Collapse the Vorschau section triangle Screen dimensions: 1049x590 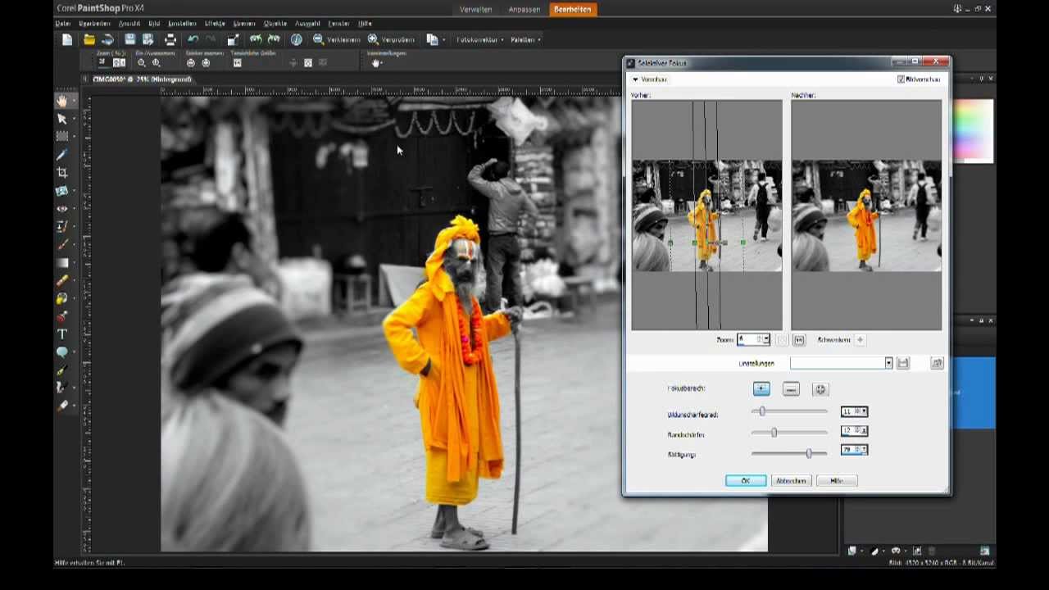pos(635,79)
